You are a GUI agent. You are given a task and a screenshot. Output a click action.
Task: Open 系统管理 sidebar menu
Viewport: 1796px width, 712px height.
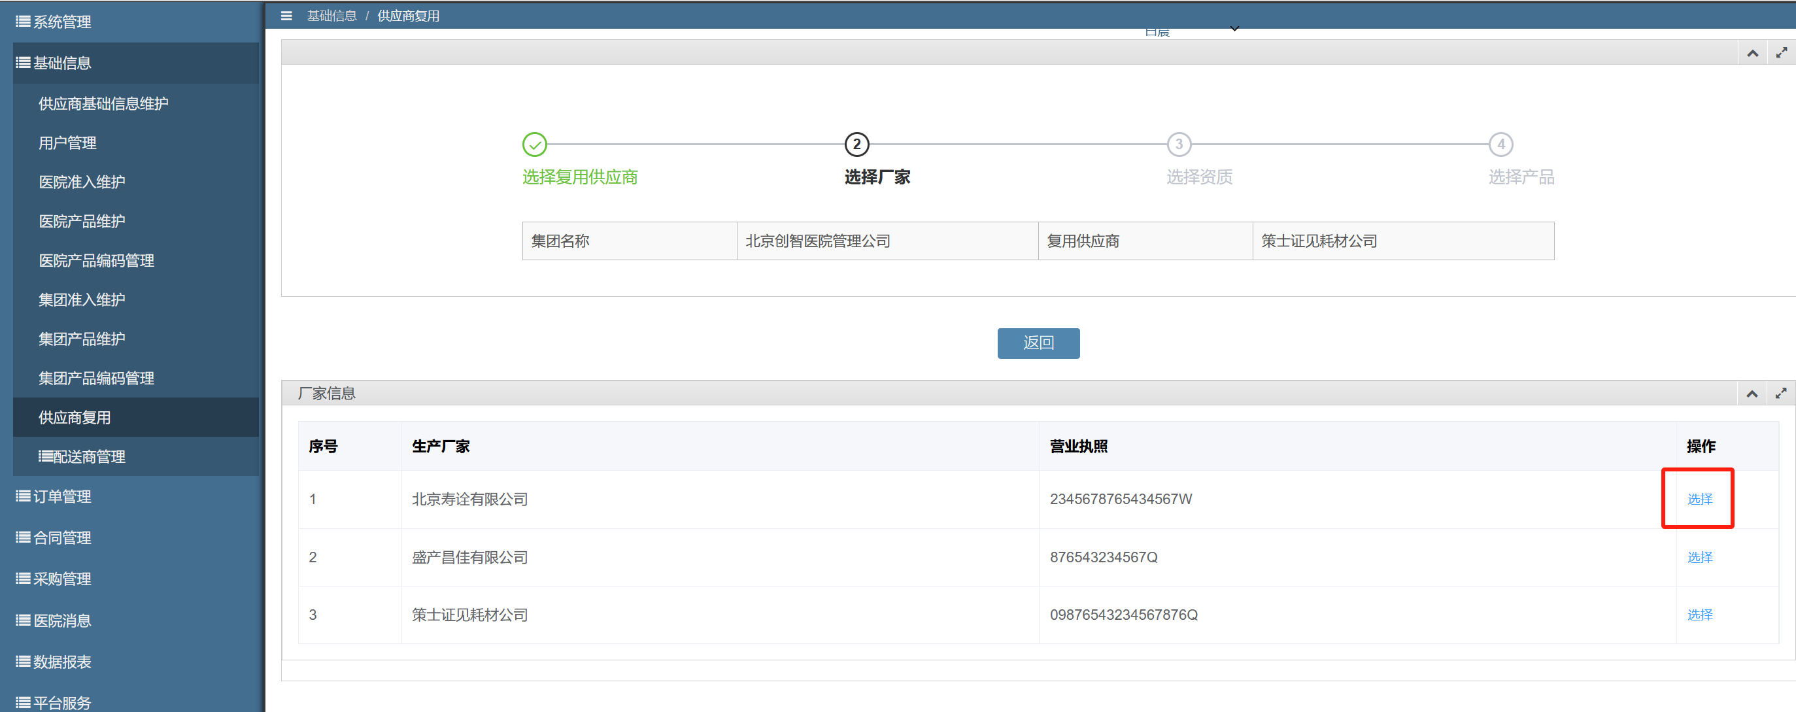(x=135, y=22)
